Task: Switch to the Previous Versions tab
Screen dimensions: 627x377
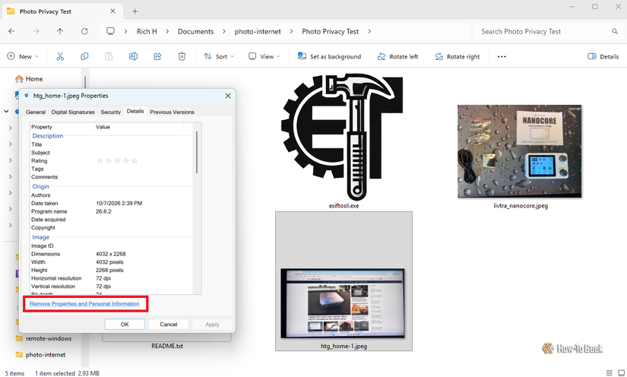Action: tap(172, 112)
